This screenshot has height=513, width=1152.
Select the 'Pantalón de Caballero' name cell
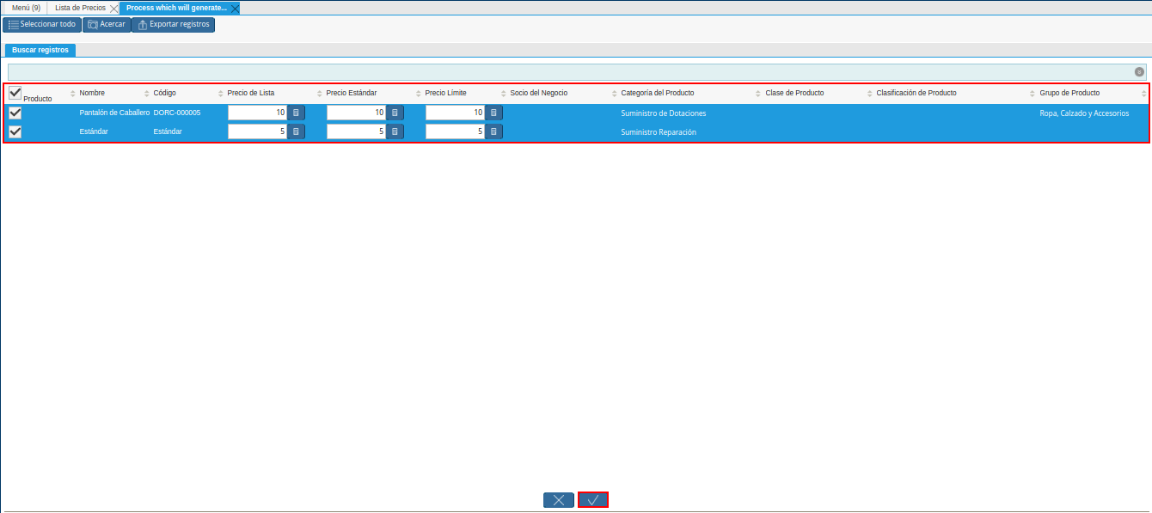[114, 113]
